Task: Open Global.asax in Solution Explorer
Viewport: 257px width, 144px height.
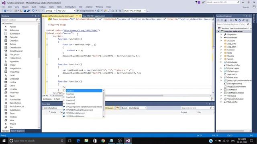Action: [x=232, y=78]
